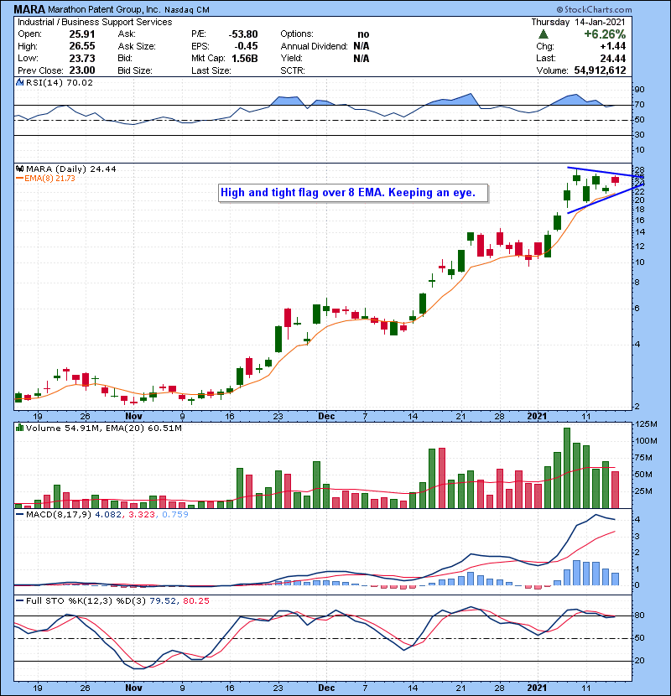The image size is (671, 696).
Task: Click the 'EMA(8) 21.73' legend text
Action: [x=49, y=179]
